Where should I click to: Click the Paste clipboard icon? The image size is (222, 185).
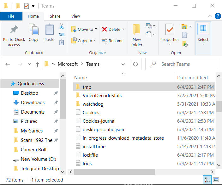click(x=49, y=29)
